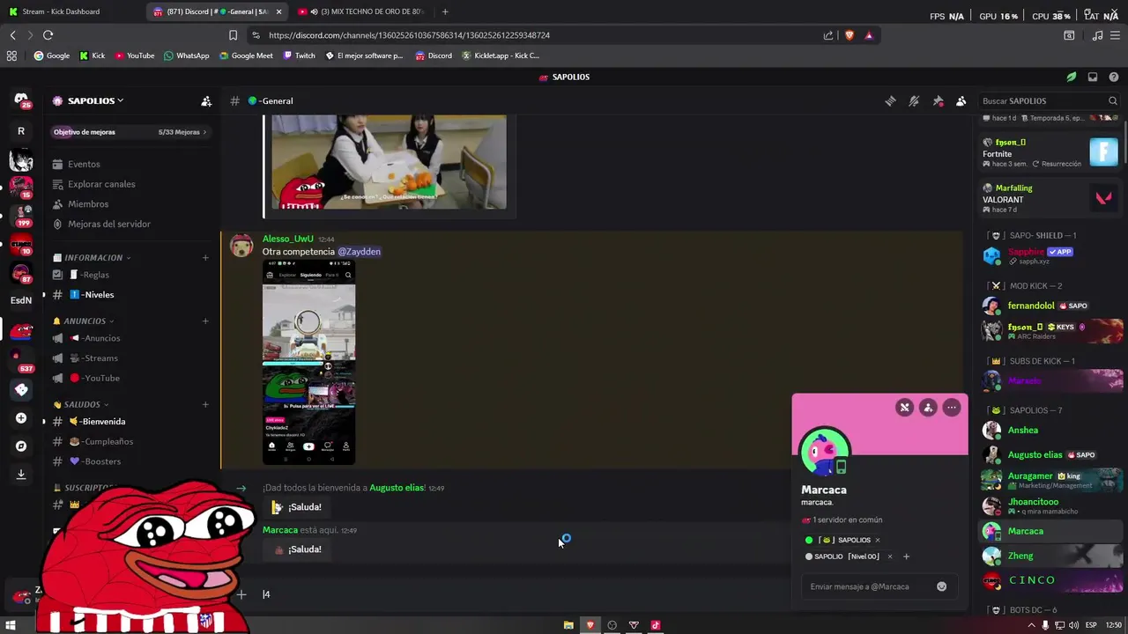Select member Auragamer in member list
The width and height of the screenshot is (1128, 634).
(x=1051, y=480)
